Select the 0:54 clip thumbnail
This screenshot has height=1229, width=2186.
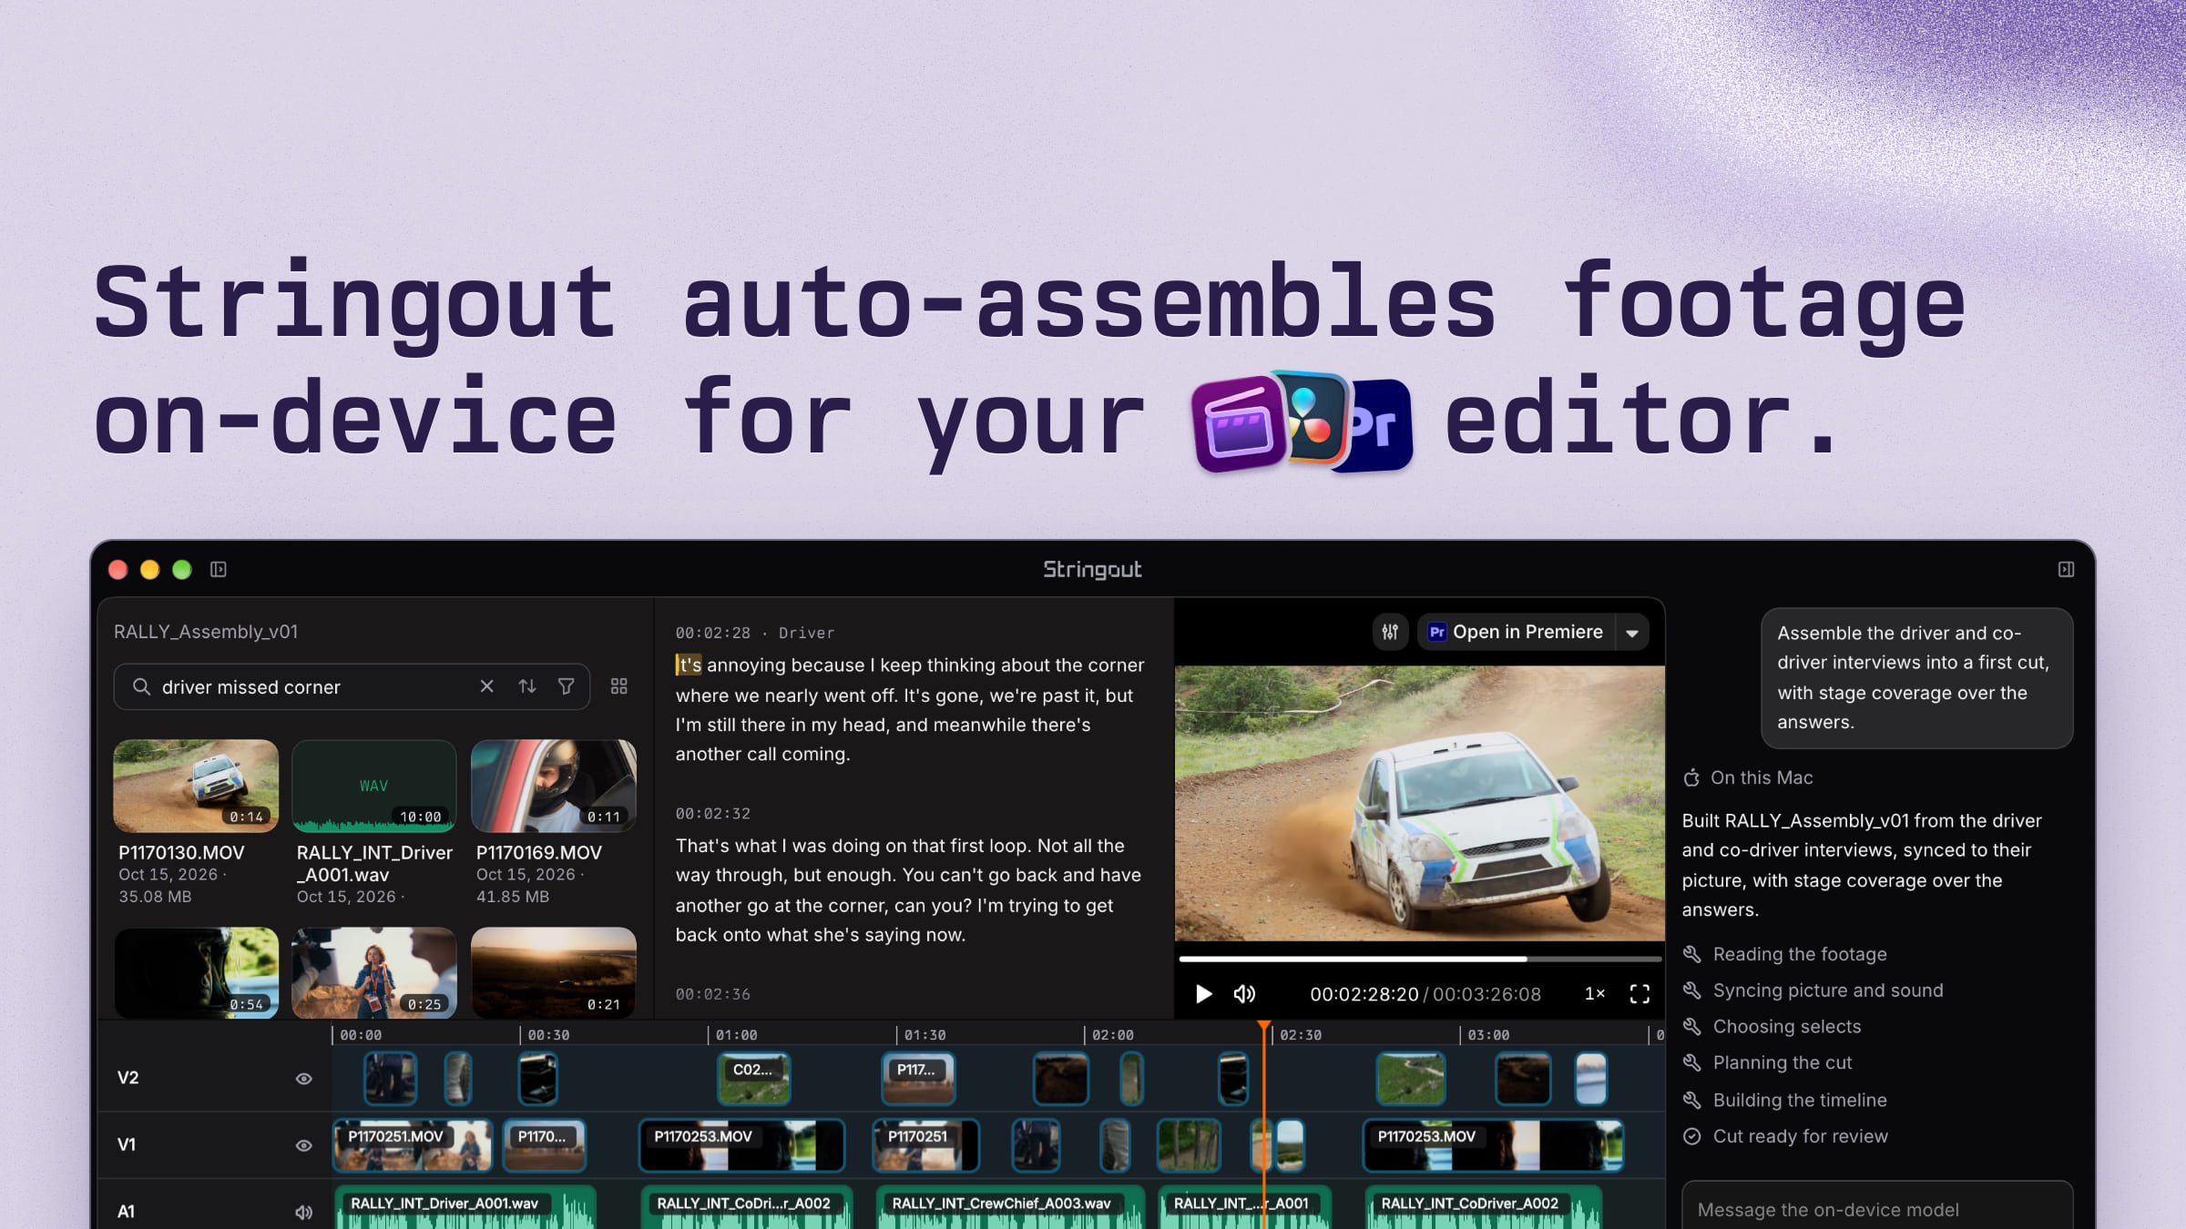pos(196,972)
